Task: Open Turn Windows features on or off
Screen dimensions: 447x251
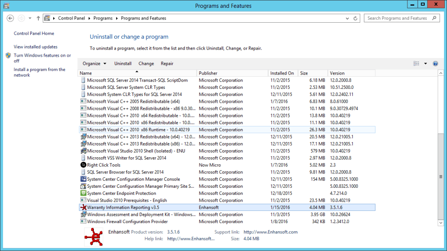Action: [42, 58]
